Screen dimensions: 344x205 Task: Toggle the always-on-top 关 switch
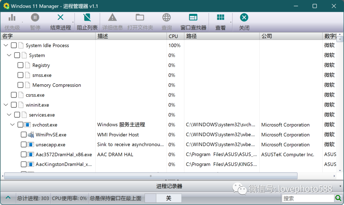pos(163,198)
